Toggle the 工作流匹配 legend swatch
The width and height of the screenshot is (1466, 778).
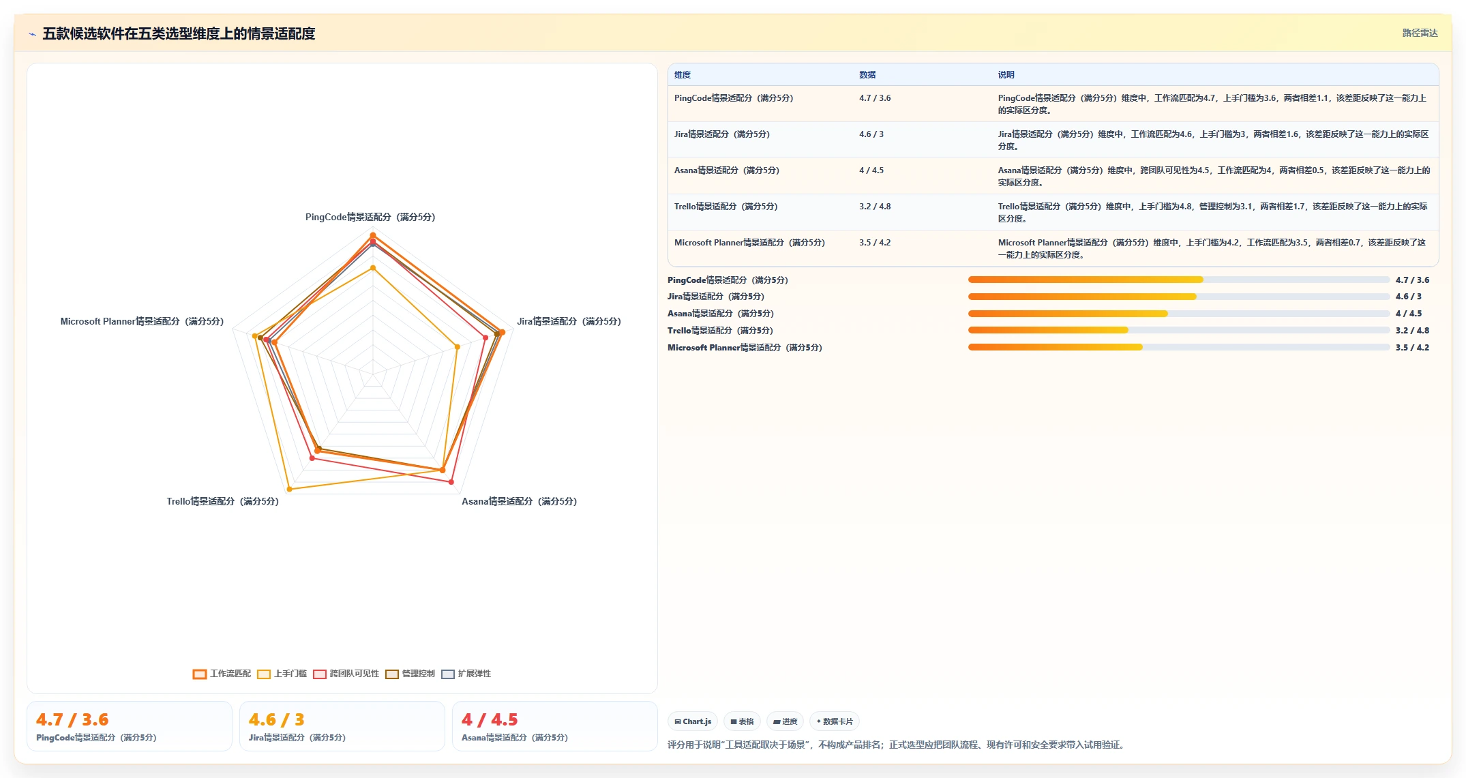[199, 674]
